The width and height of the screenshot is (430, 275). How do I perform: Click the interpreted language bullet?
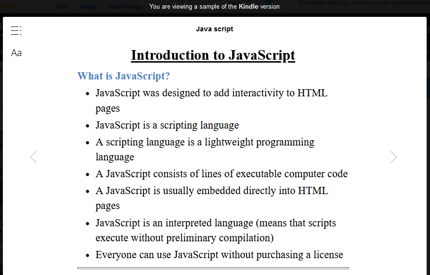(215, 223)
